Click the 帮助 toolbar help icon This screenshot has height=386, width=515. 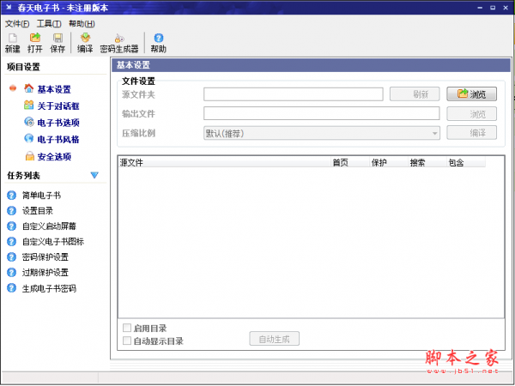pos(158,43)
